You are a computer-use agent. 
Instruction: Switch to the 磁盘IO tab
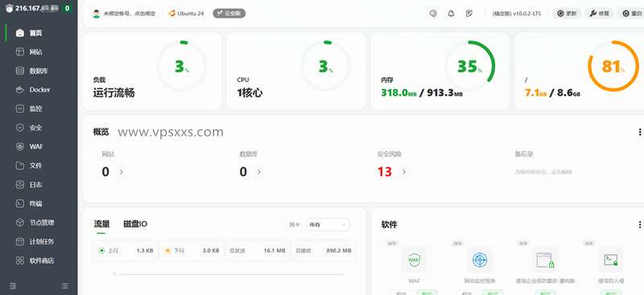pos(135,224)
